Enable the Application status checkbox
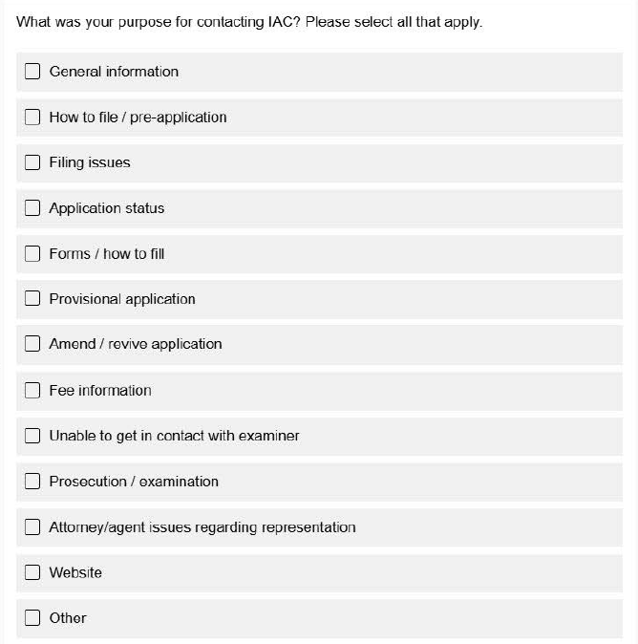Viewport: 638px width, 644px height. (x=32, y=208)
